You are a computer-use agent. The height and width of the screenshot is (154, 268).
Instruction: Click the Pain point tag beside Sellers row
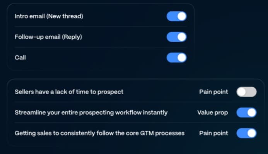pyautogui.click(x=213, y=92)
